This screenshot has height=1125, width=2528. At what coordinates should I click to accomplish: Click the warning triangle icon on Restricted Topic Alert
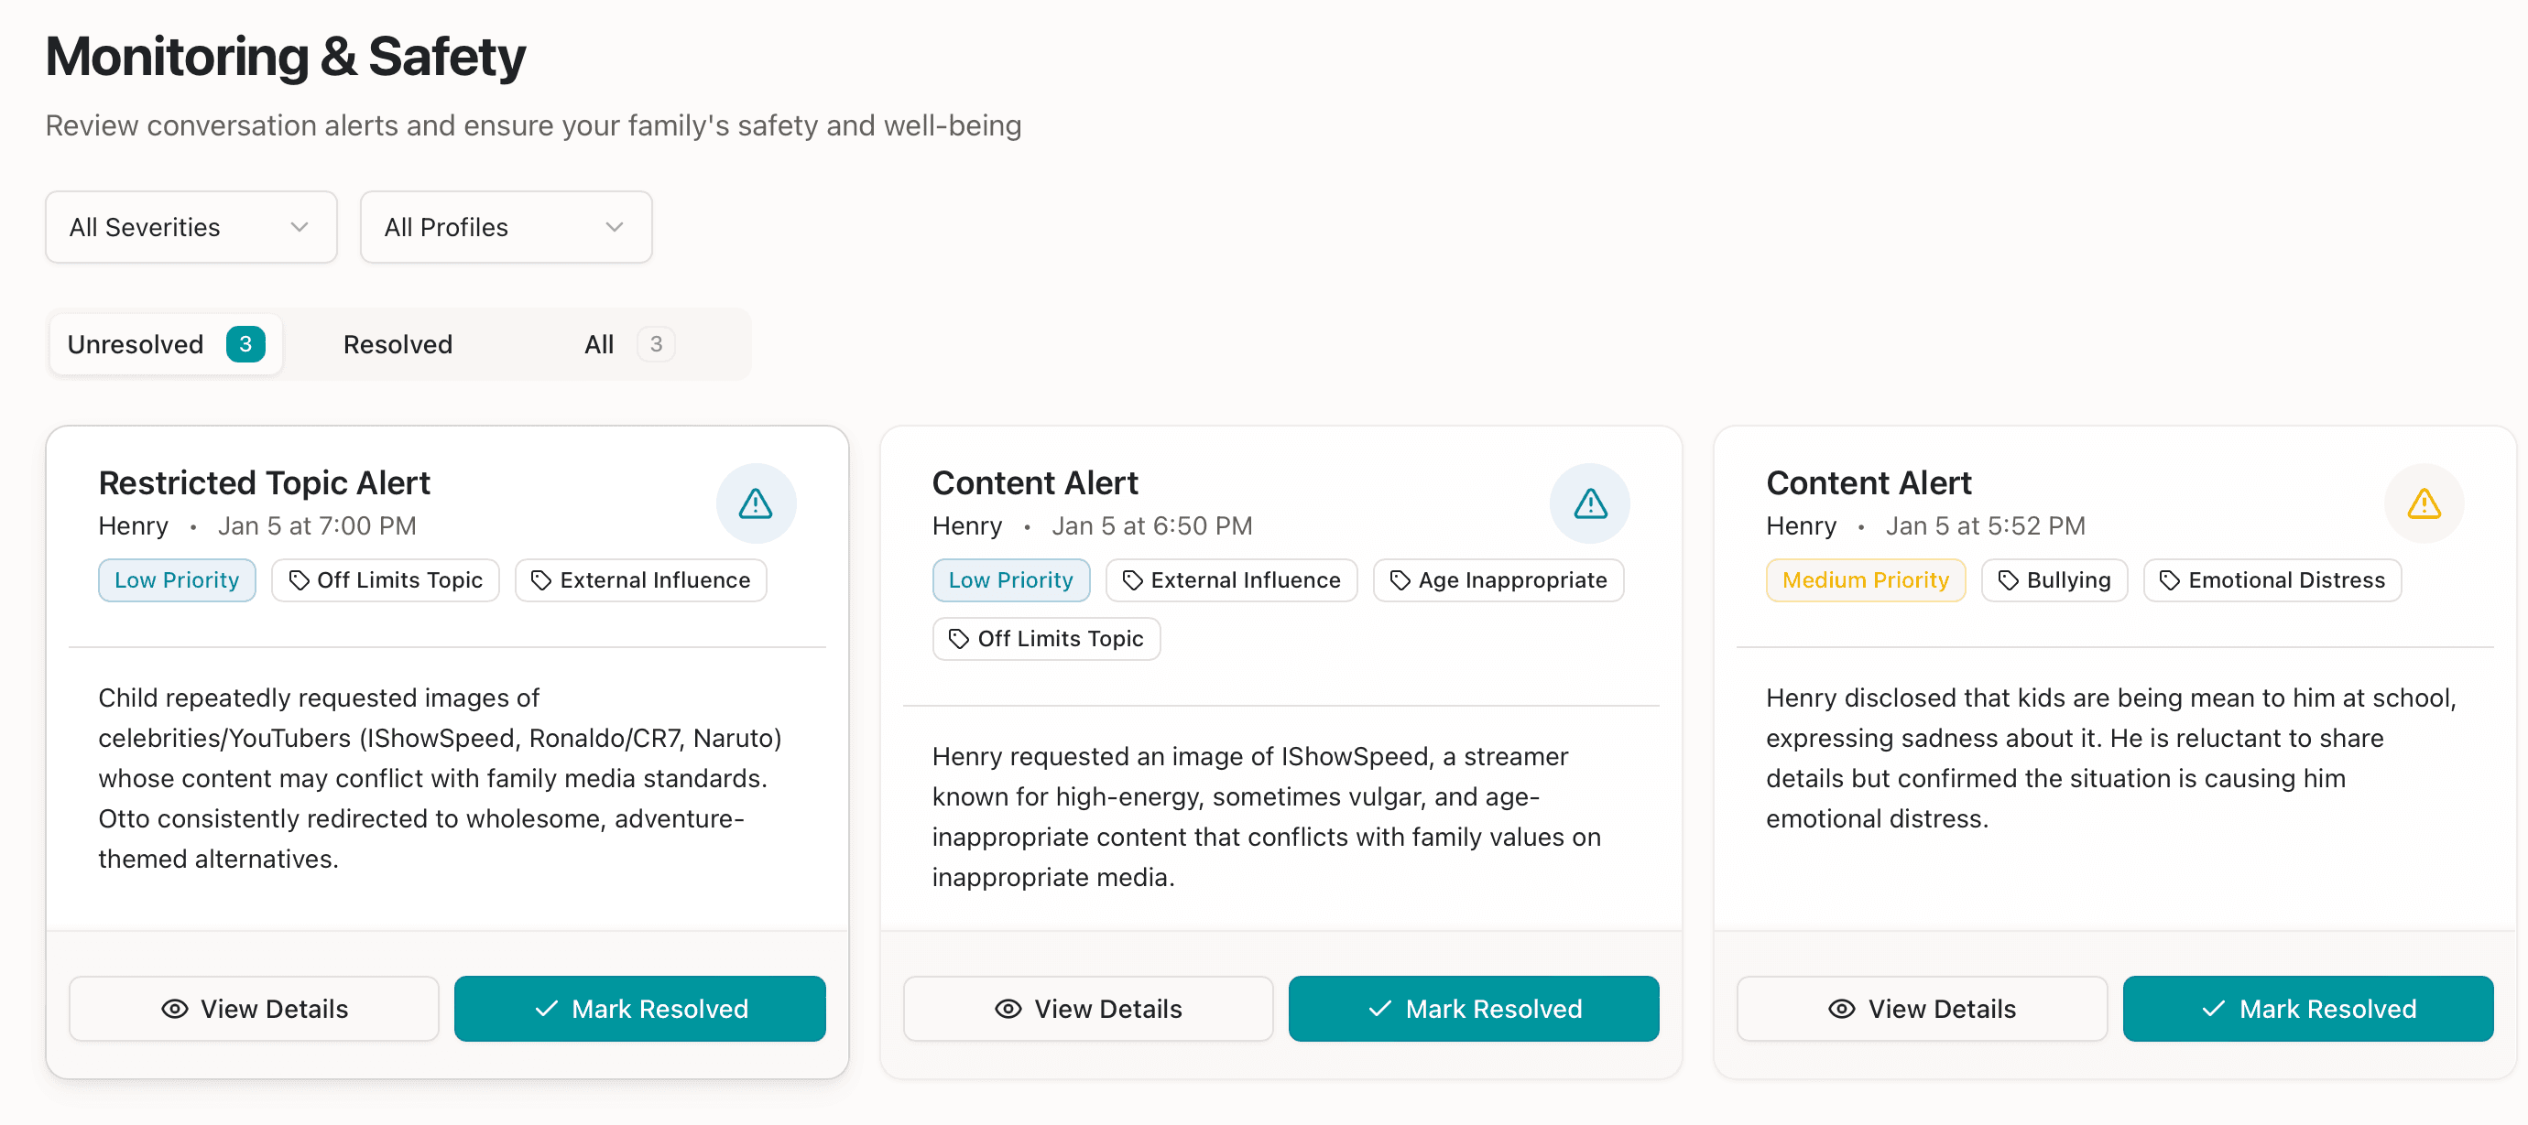click(x=756, y=503)
